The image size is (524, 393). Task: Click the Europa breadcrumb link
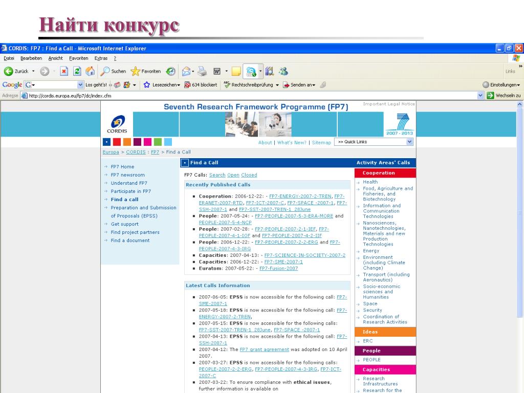pyautogui.click(x=111, y=152)
